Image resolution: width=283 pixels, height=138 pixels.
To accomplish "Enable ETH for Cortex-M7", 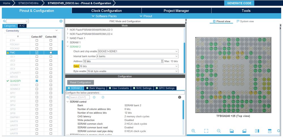I will pos(37,40).
